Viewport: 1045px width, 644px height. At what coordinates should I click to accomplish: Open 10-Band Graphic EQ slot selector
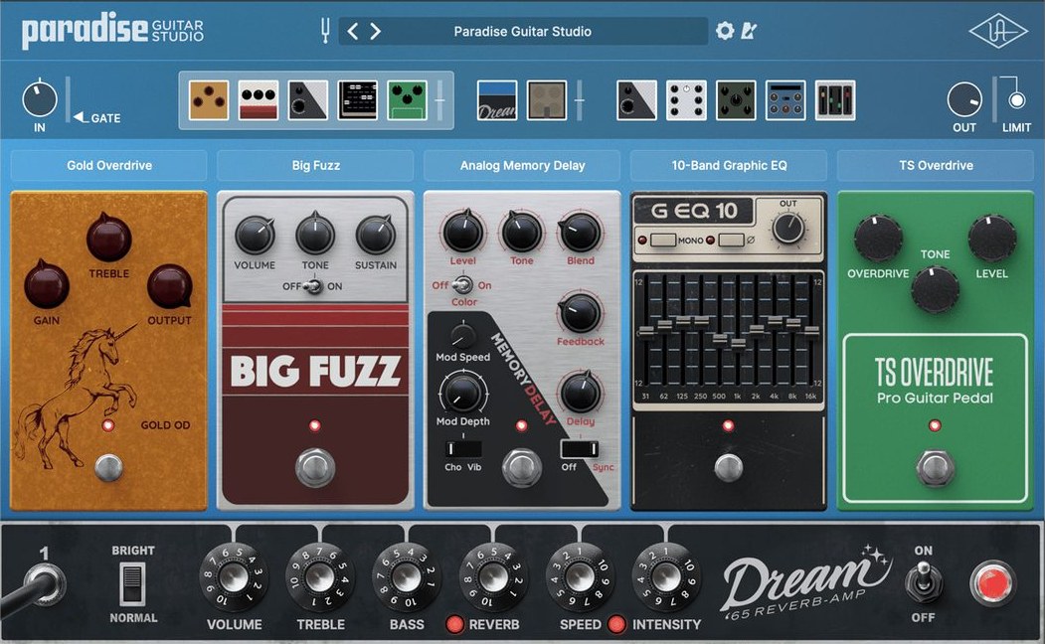pyautogui.click(x=729, y=165)
